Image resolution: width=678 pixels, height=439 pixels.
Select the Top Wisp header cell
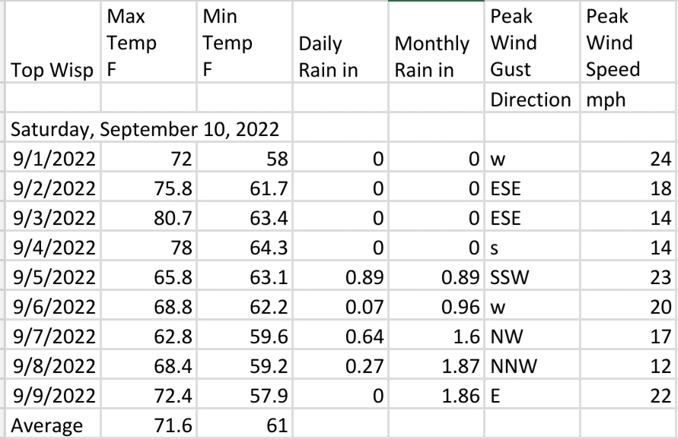53,42
